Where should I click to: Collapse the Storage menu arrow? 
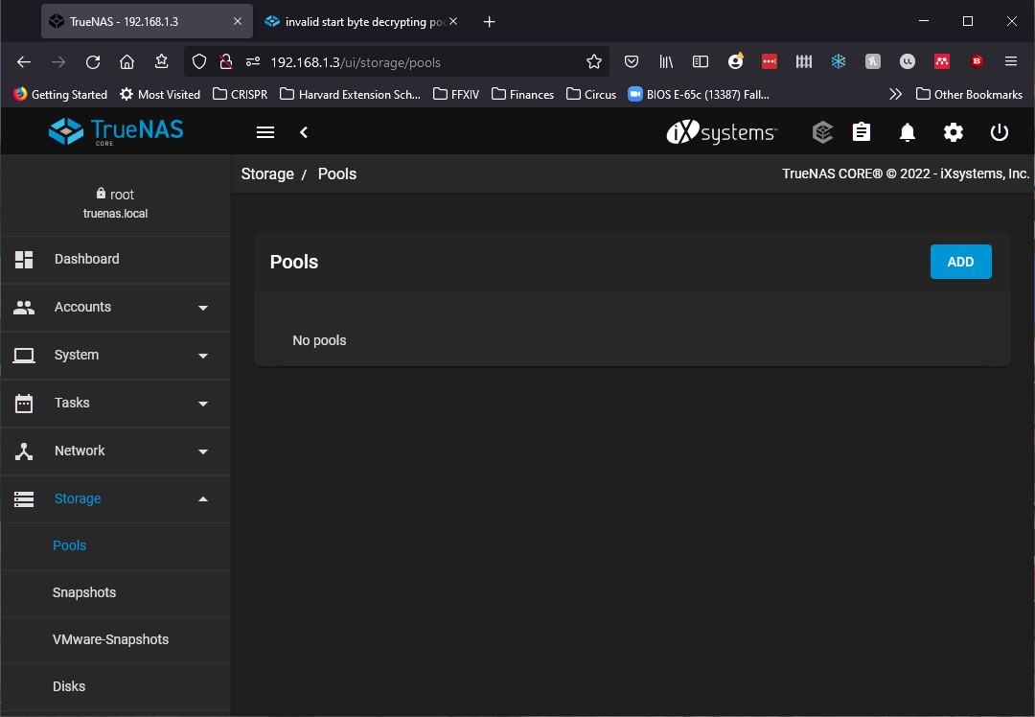coord(203,499)
